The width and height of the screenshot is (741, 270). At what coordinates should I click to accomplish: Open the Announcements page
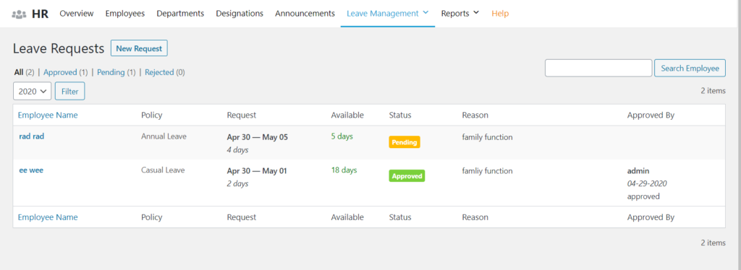305,14
